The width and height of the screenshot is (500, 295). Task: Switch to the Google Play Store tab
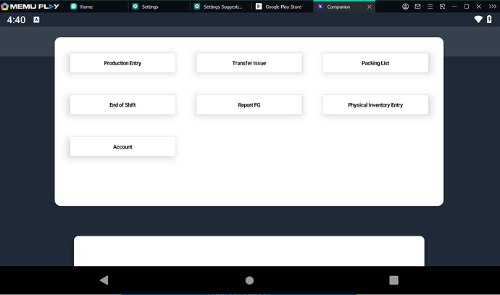282,7
